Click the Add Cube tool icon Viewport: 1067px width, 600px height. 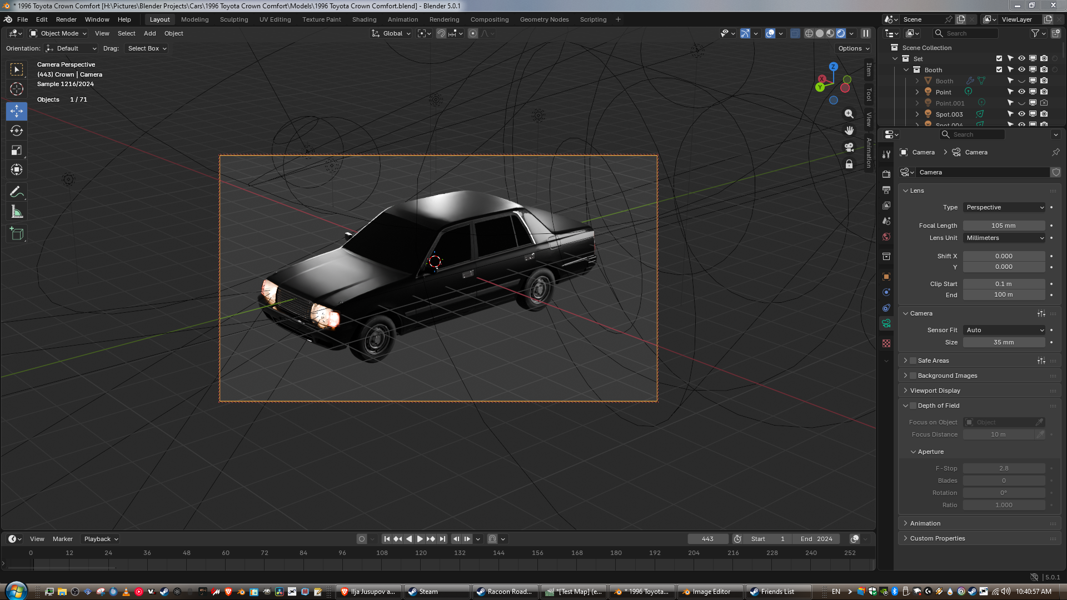point(17,234)
